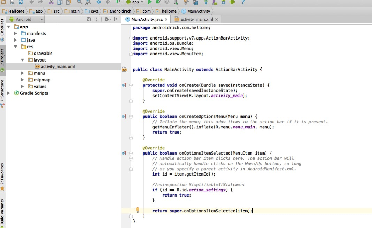Expand the Gradle Scripts node
The height and width of the screenshot is (228, 372).
9,93
